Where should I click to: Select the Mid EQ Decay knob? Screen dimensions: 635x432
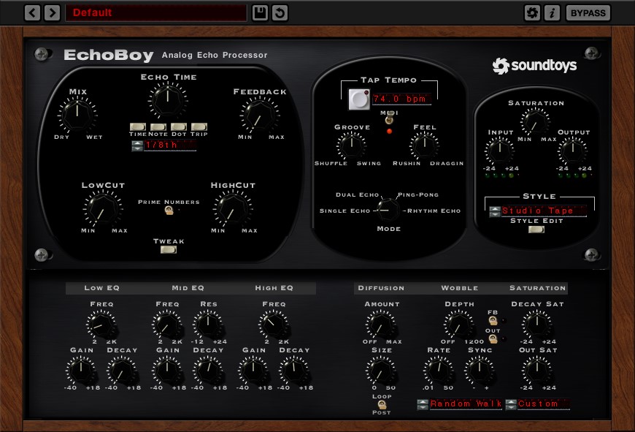pyautogui.click(x=208, y=371)
